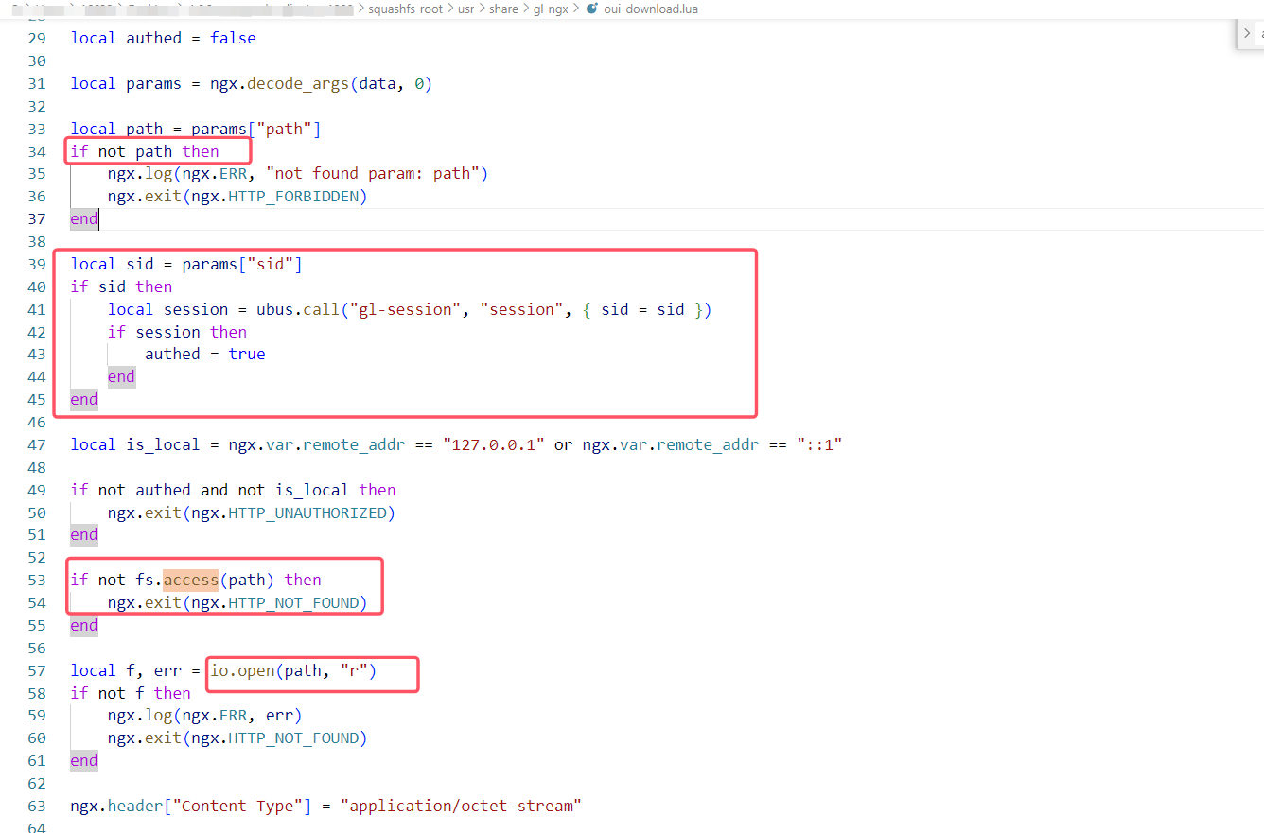
Task: Click the 'local sid = params["sid"]' line
Action: coord(186,264)
